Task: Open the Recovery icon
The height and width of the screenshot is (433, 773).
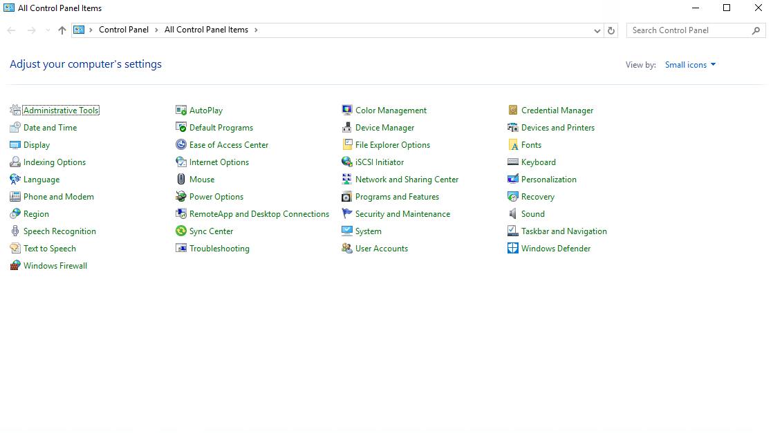Action: pos(513,197)
